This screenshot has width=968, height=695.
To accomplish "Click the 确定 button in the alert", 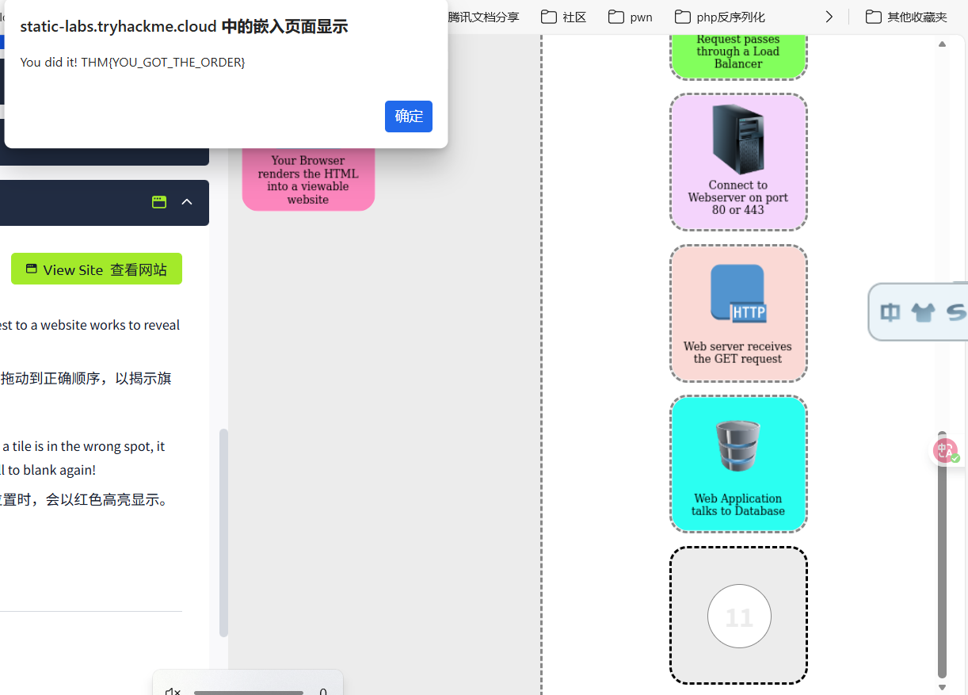I will pos(408,116).
